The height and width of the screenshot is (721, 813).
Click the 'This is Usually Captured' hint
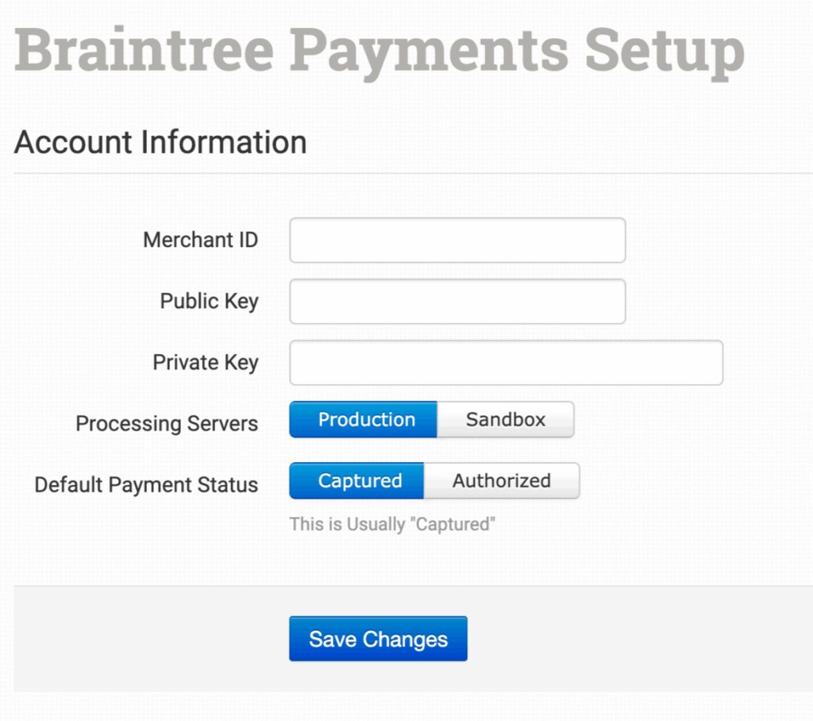[392, 524]
